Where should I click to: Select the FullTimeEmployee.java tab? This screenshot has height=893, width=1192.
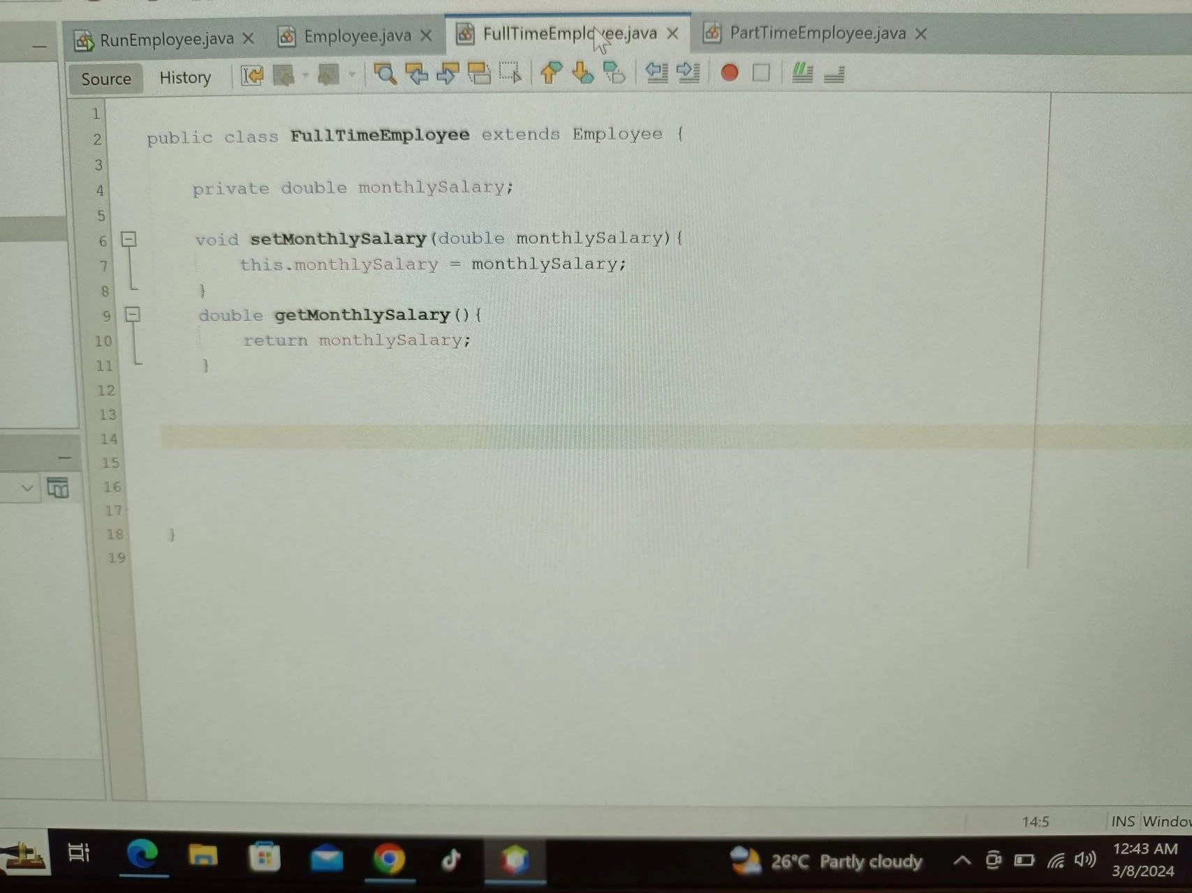[569, 33]
